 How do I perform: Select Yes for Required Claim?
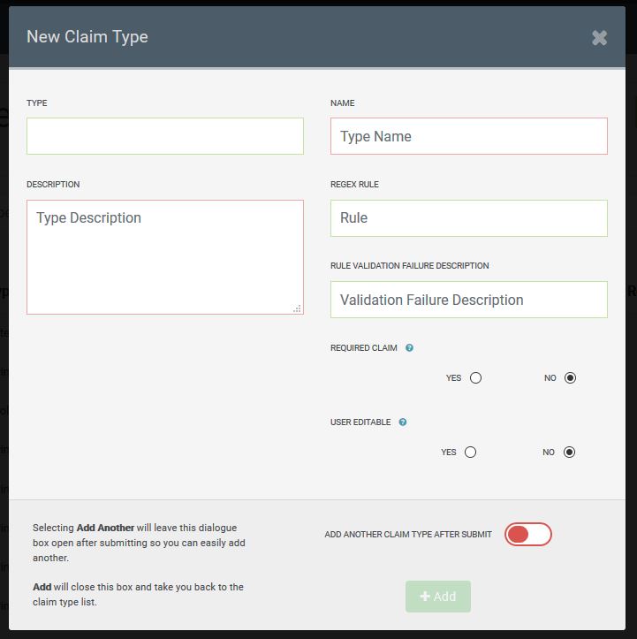(475, 377)
